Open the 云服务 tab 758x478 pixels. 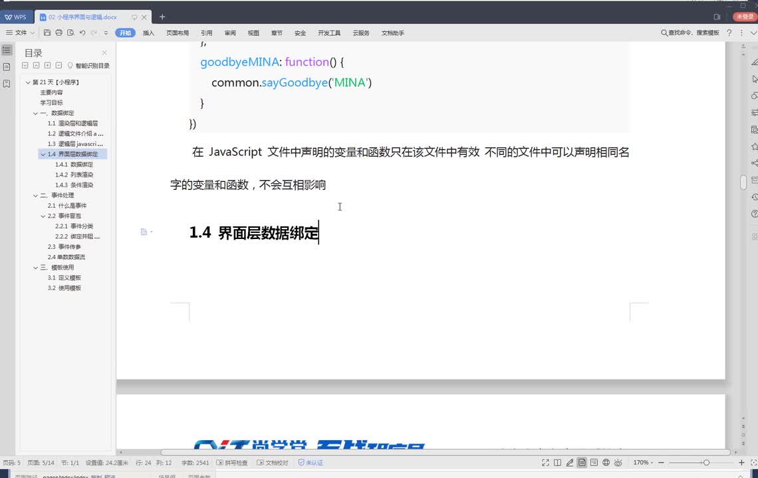pos(361,33)
